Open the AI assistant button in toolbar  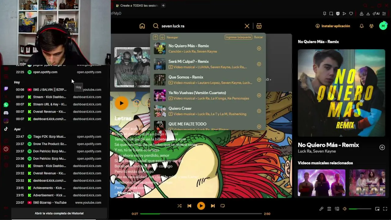pyautogui.click(x=376, y=13)
